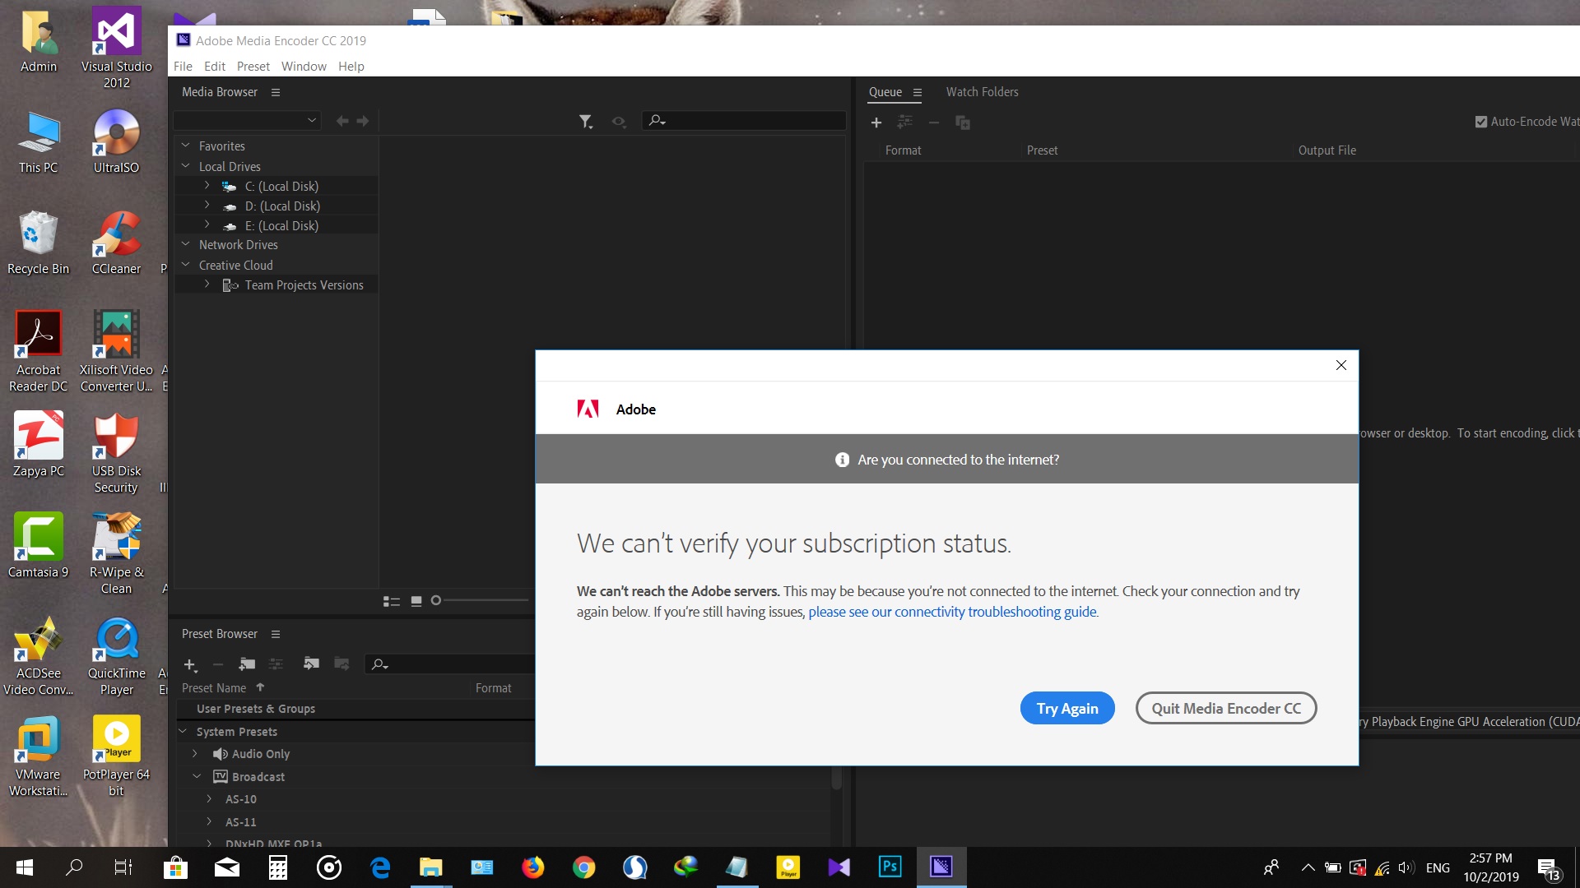The width and height of the screenshot is (1580, 888).
Task: Select the File menu
Action: (183, 66)
